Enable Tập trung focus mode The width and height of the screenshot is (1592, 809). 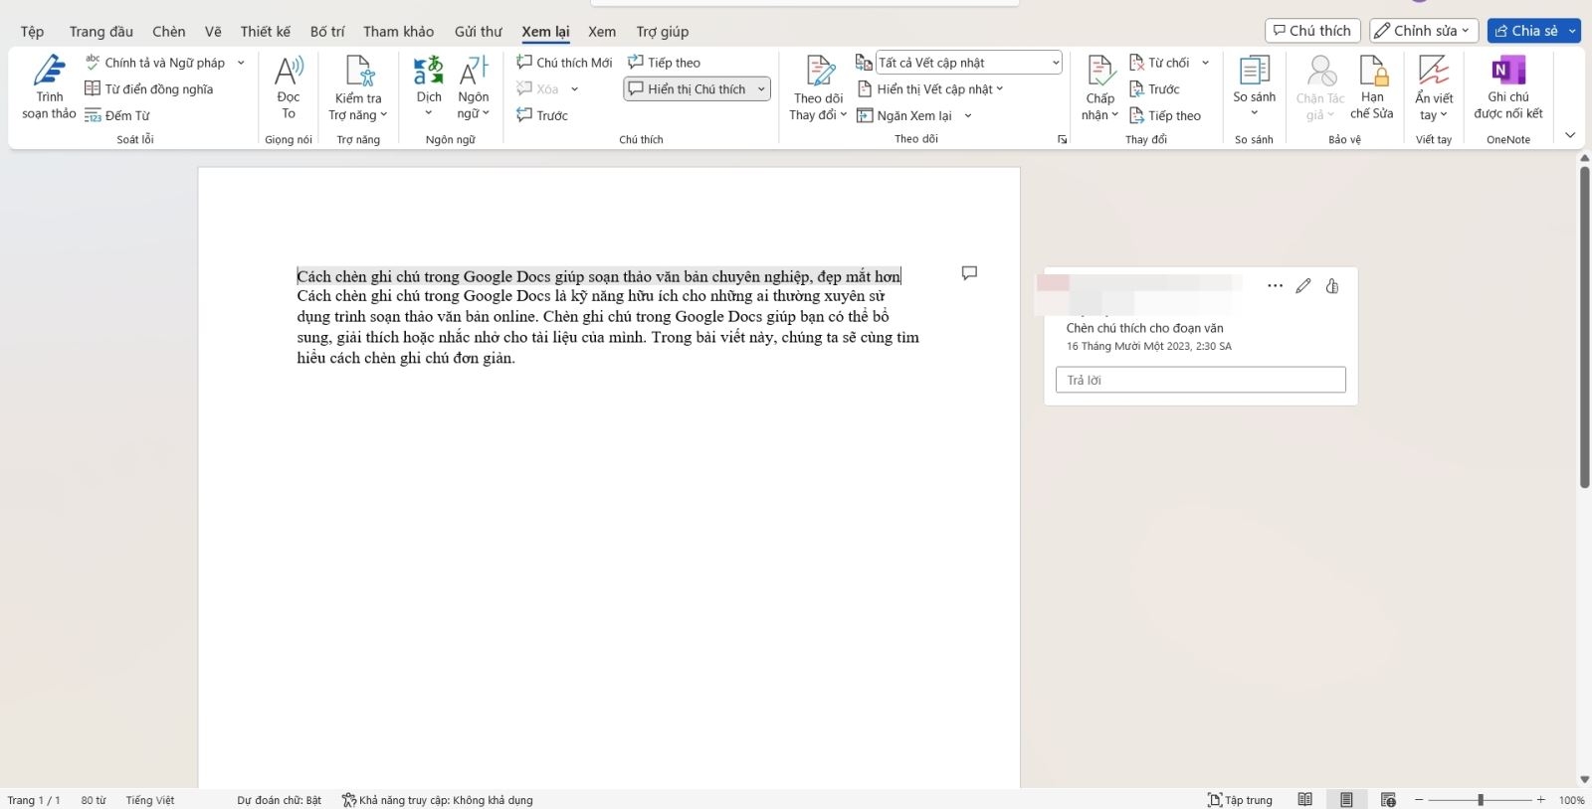pyautogui.click(x=1240, y=800)
